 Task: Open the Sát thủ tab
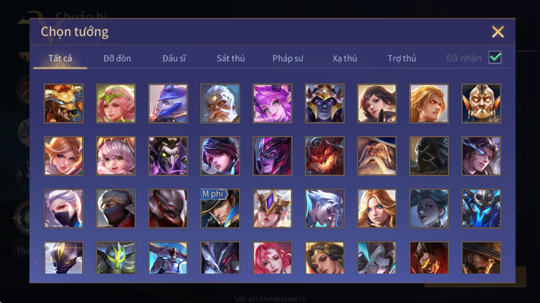231,58
